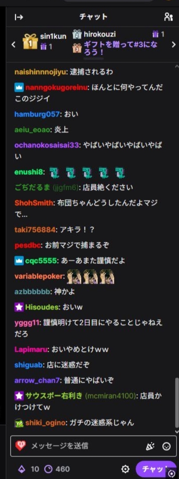The height and width of the screenshot is (479, 179).
Task: Click the Bits diamond icon
Action: (22, 469)
